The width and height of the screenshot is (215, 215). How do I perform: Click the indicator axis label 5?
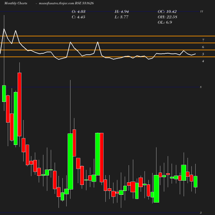(x=203, y=54)
